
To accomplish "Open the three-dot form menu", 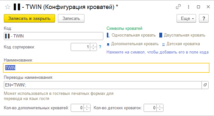I will point(188,7).
